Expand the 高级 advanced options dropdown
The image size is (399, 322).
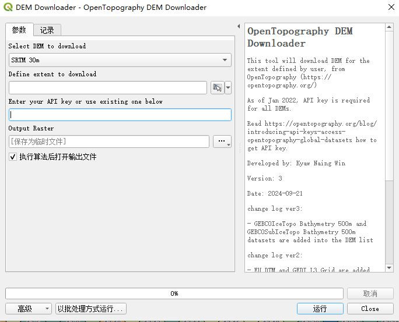pyautogui.click(x=29, y=309)
